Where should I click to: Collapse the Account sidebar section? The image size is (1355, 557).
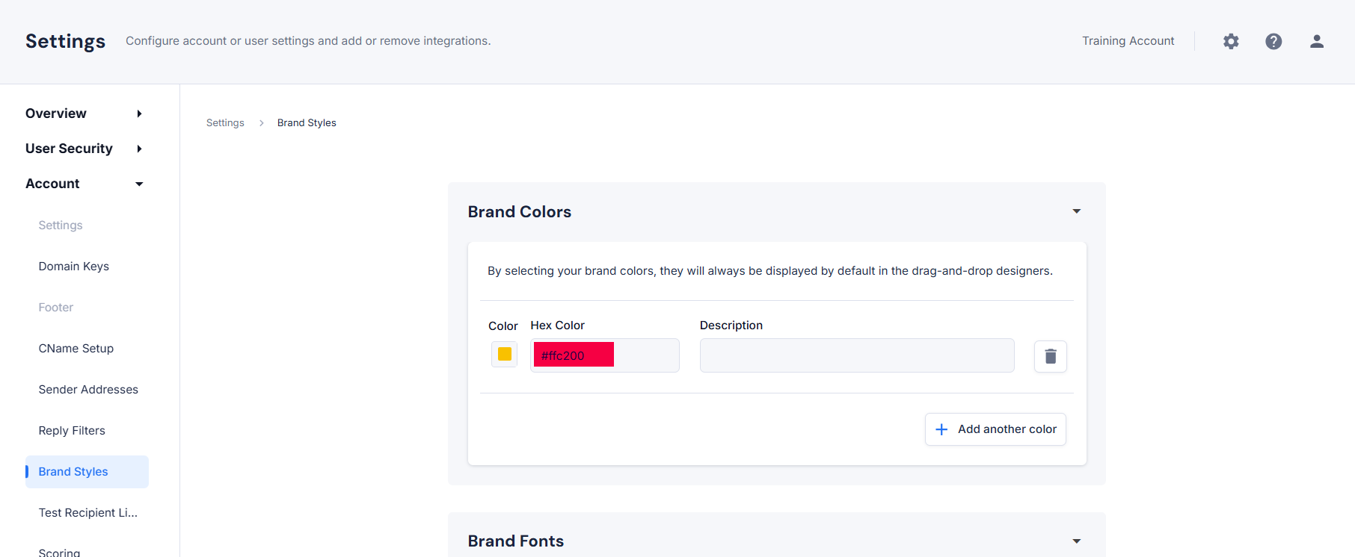(139, 184)
